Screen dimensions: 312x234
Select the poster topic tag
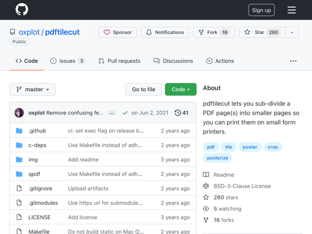250,147
